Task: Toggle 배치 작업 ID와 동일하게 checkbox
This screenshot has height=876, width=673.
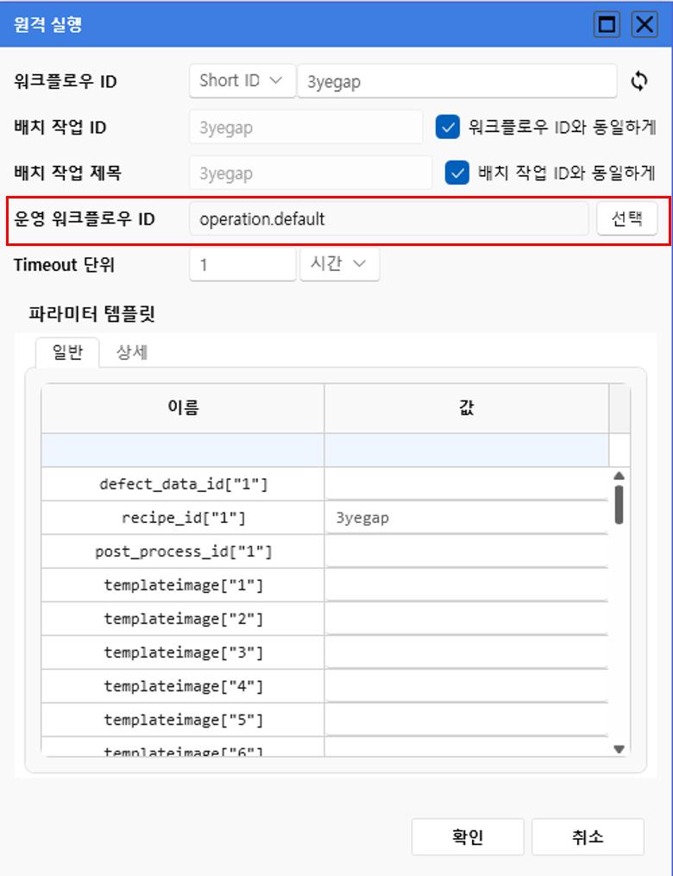Action: pos(456,173)
